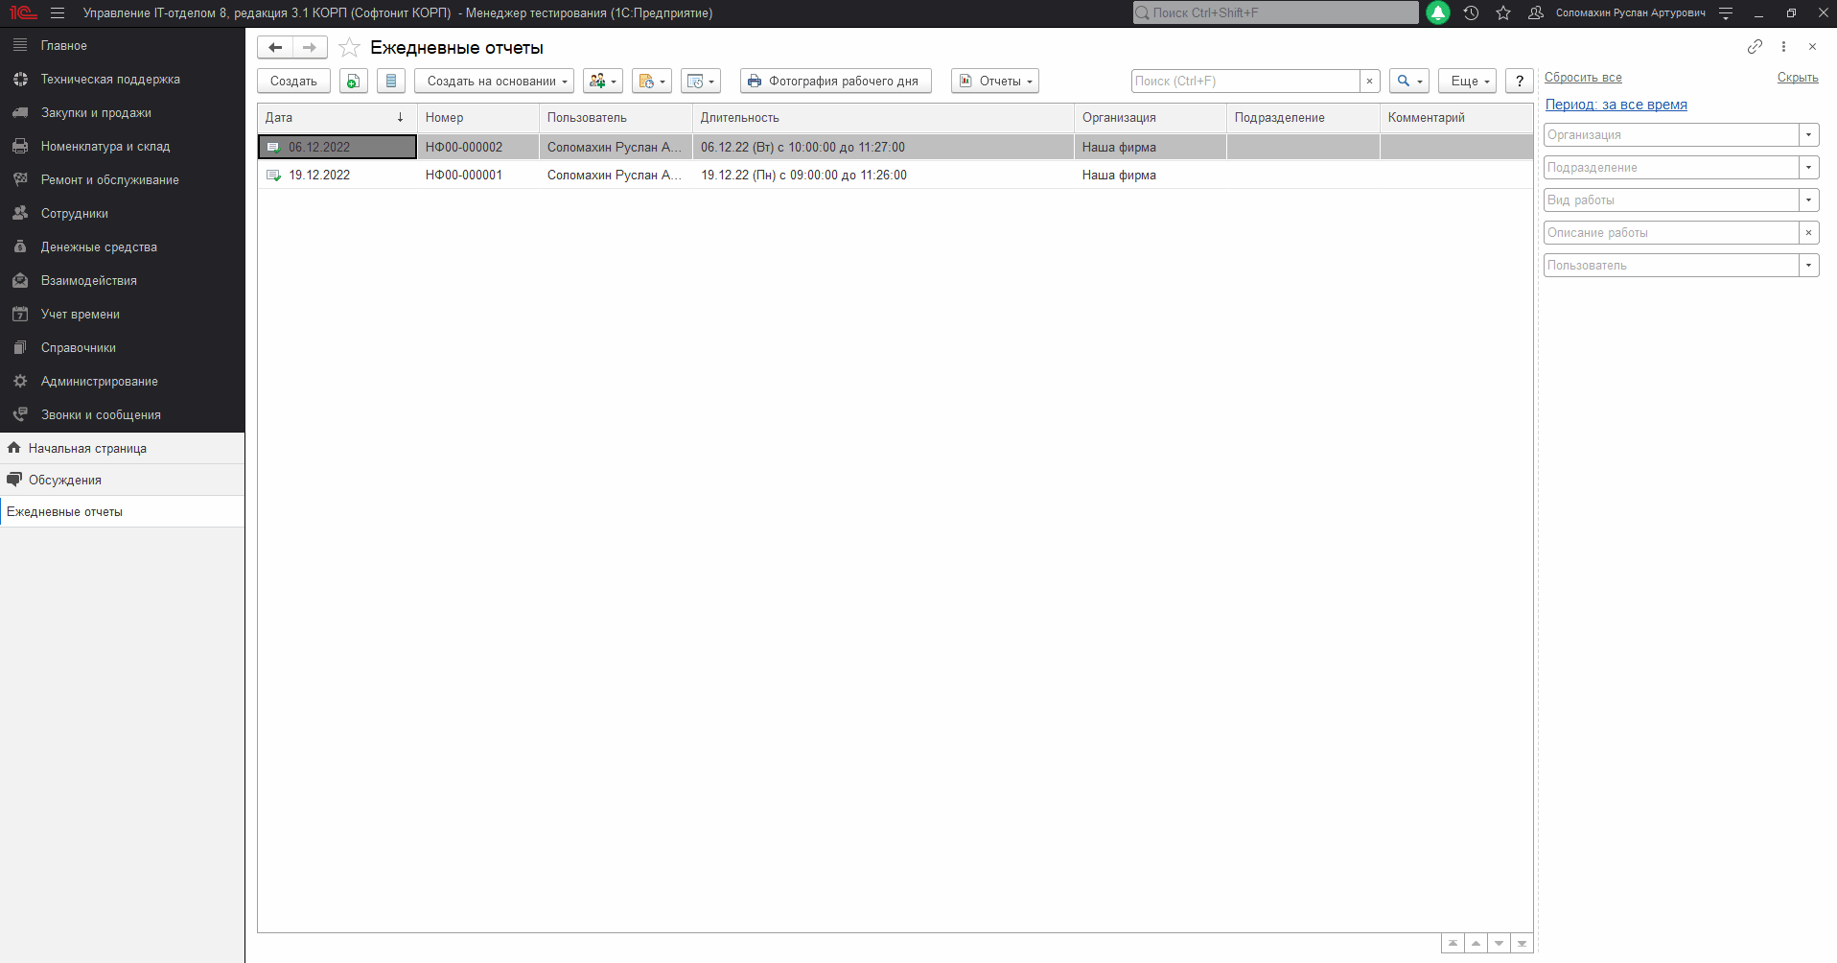Click the Сбросить все link
Image resolution: width=1837 pixels, height=963 pixels.
[x=1583, y=78]
